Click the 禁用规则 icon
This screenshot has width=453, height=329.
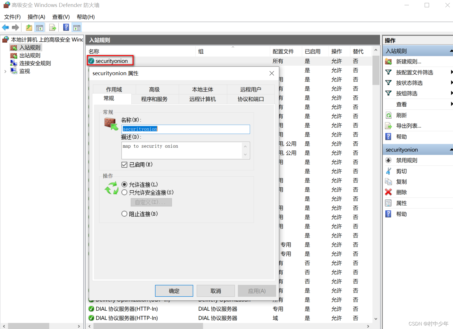388,160
